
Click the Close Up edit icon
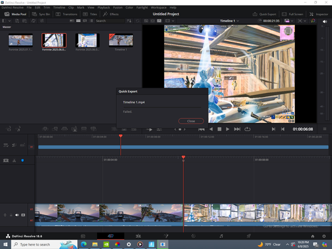[x=74, y=129]
